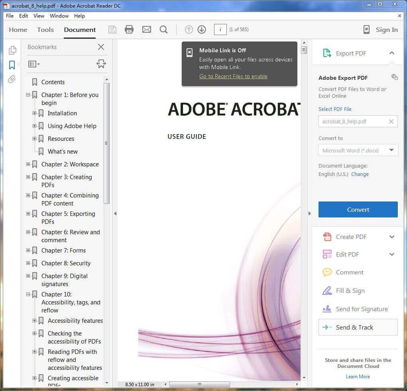Click Go to Recent Files to enable link
This screenshot has width=407, height=391.
click(233, 76)
